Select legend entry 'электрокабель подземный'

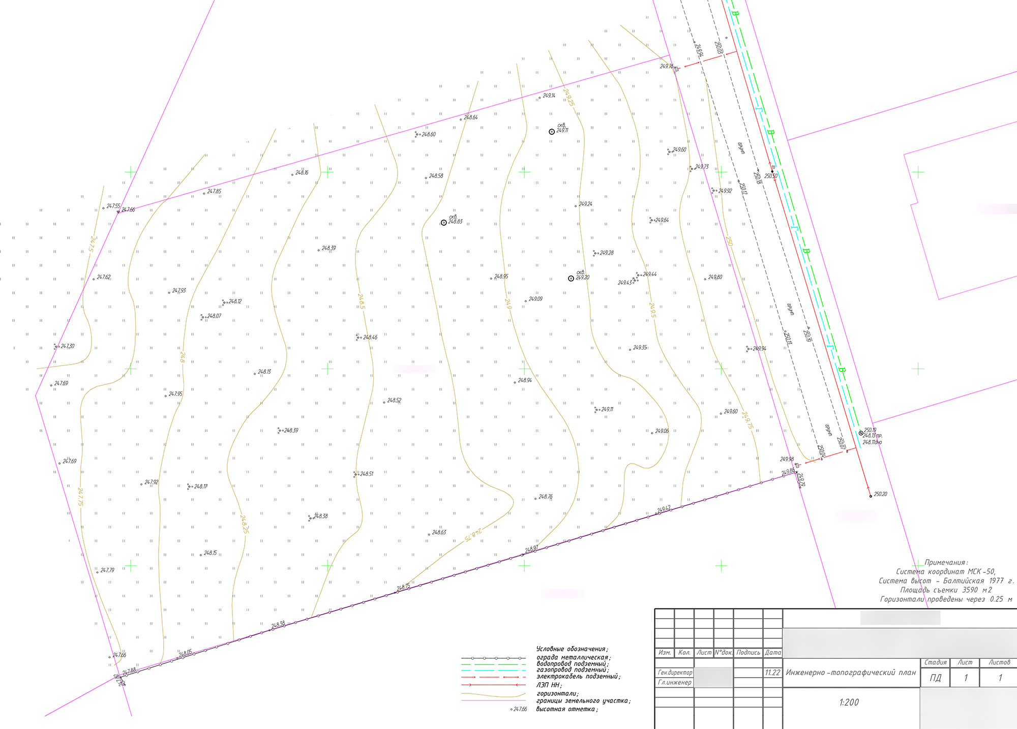pos(579,677)
